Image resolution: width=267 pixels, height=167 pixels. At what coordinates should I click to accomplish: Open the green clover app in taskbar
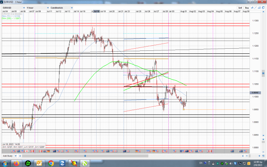tap(28, 164)
